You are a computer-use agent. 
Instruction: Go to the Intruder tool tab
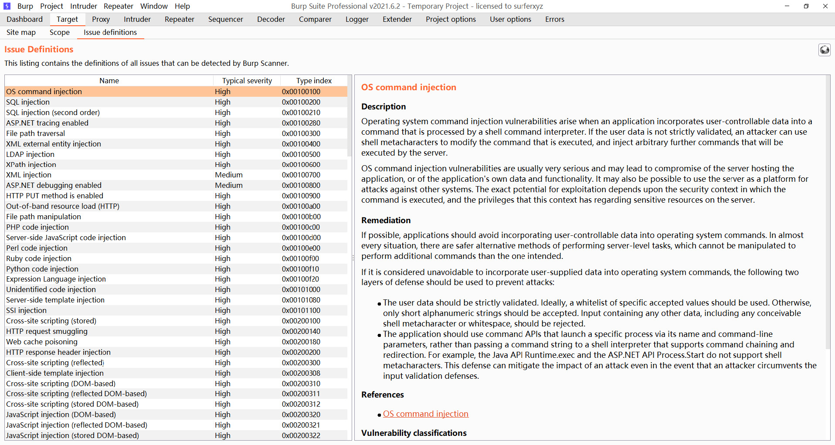[137, 19]
